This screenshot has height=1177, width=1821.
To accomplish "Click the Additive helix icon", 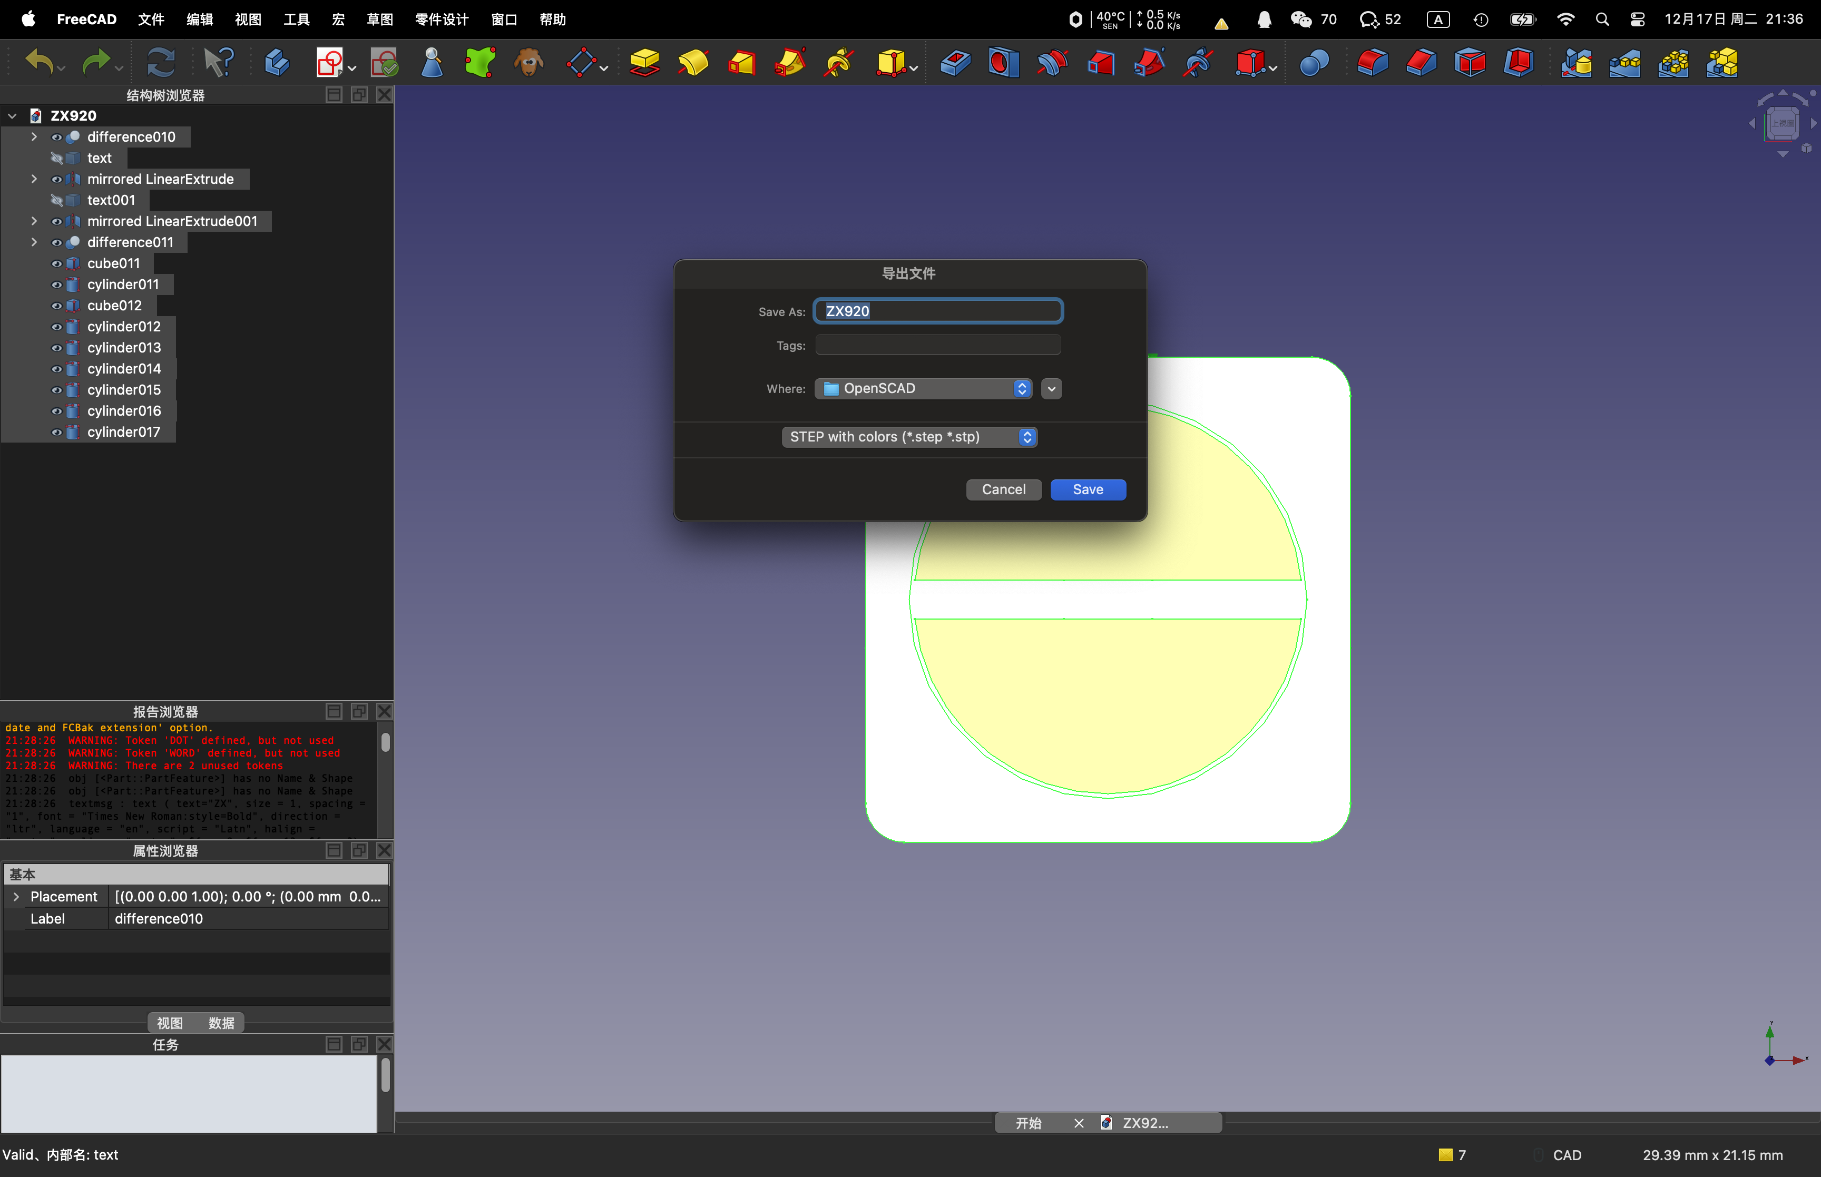I will (839, 63).
